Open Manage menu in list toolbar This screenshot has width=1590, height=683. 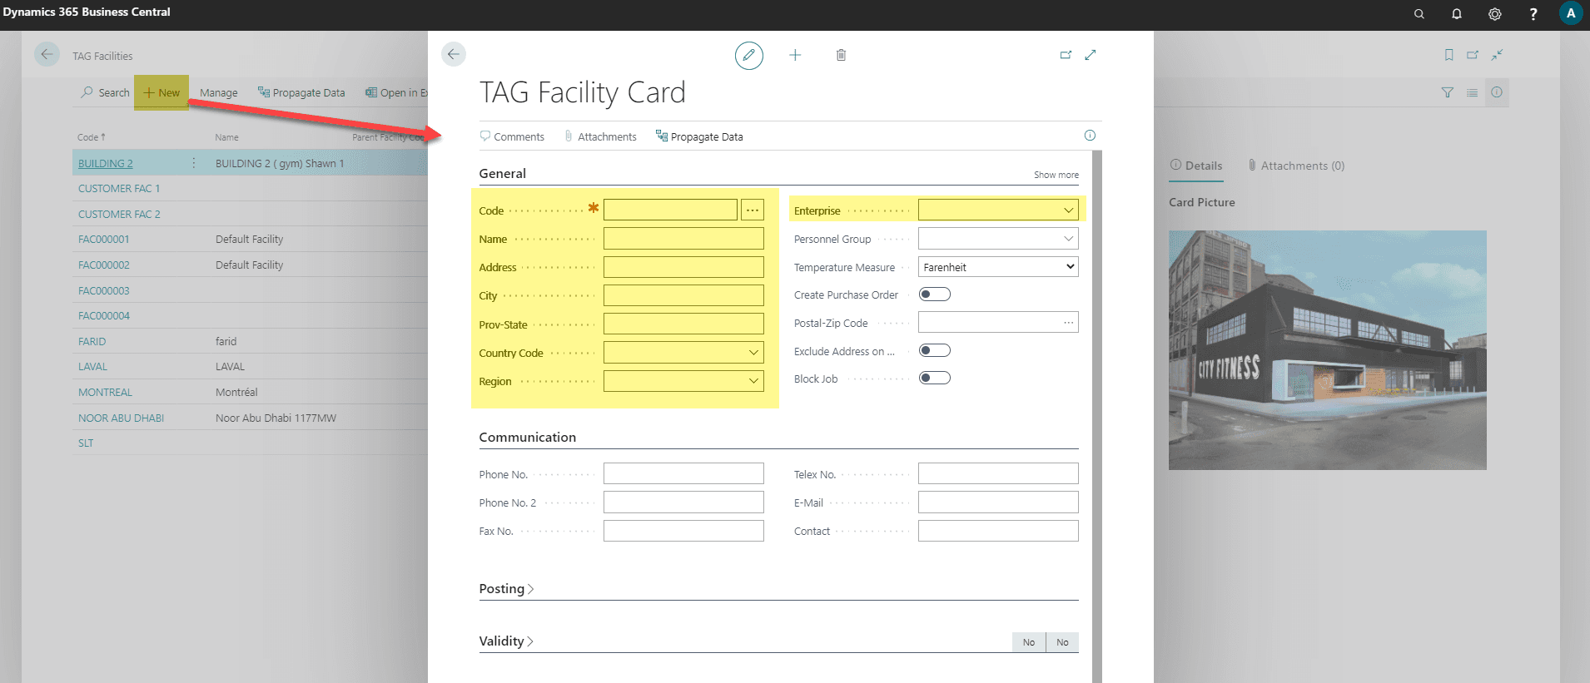coord(219,92)
